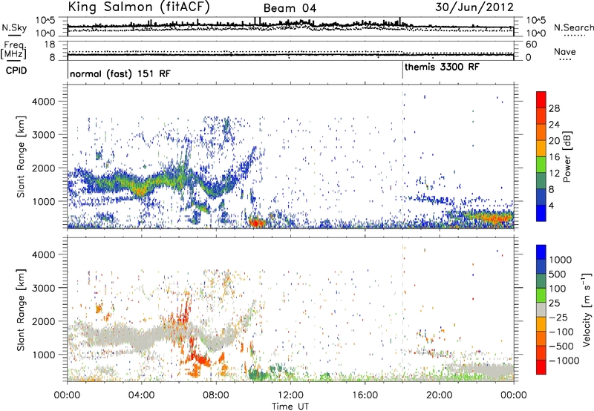Viewport: 594px width, 411px height.
Task: Select the Slant Range [km] label of velocity panel
Action: [x=21, y=309]
